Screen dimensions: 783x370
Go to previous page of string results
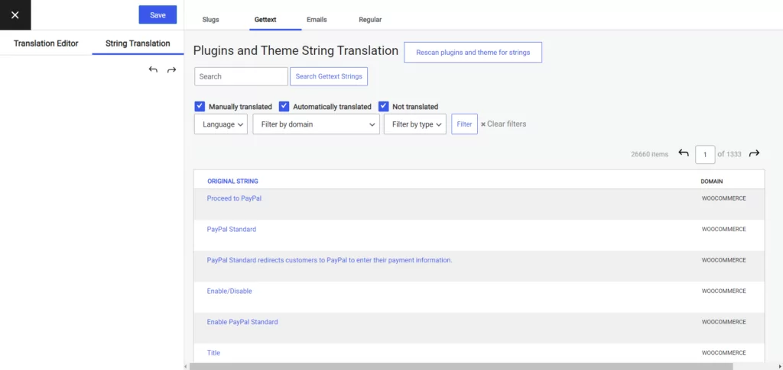[683, 153]
